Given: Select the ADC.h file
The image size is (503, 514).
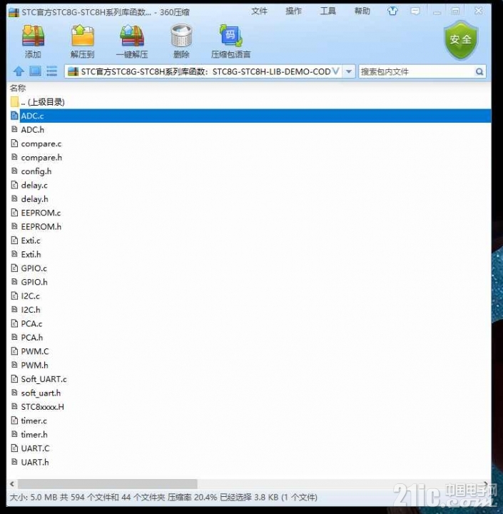Looking at the screenshot, I should 249,129.
